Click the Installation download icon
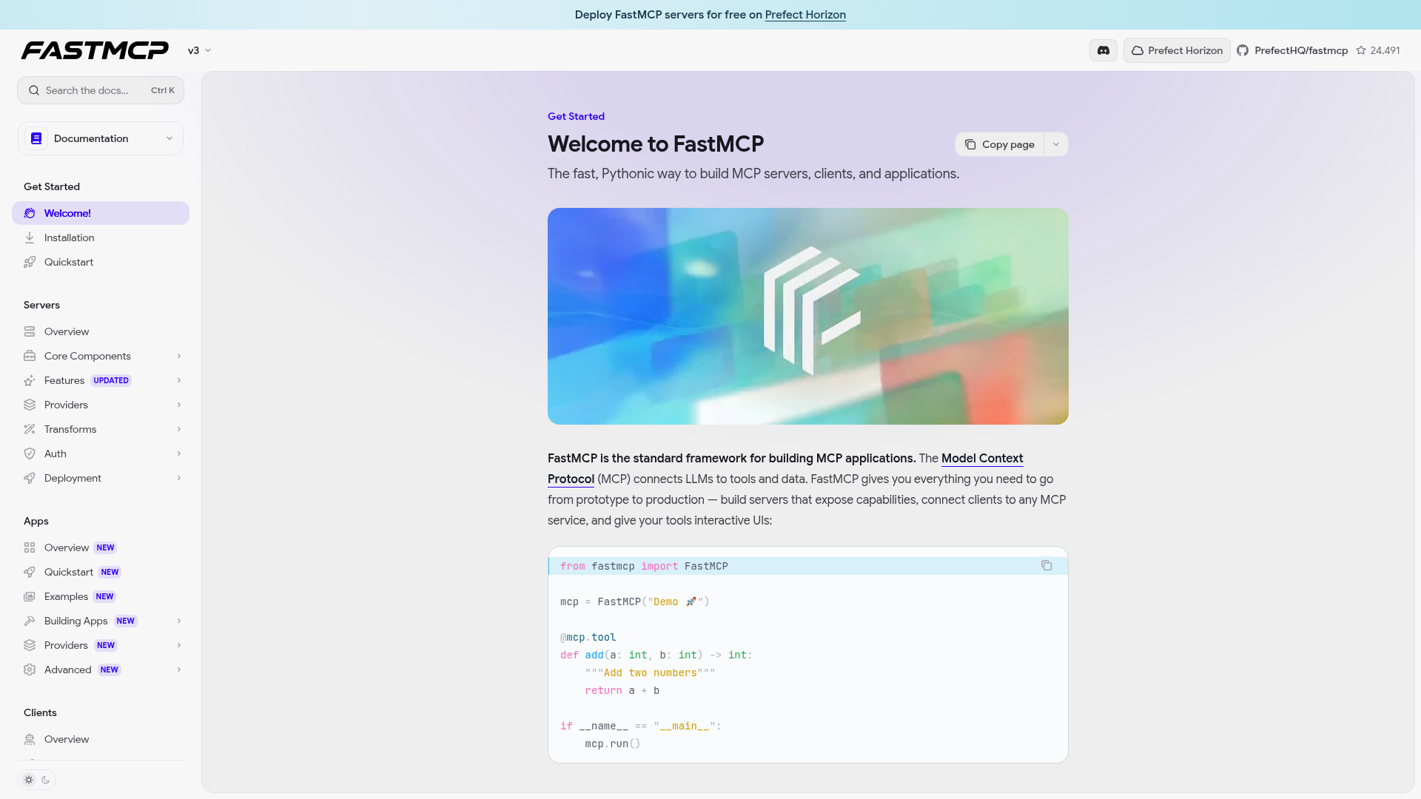 [30, 237]
